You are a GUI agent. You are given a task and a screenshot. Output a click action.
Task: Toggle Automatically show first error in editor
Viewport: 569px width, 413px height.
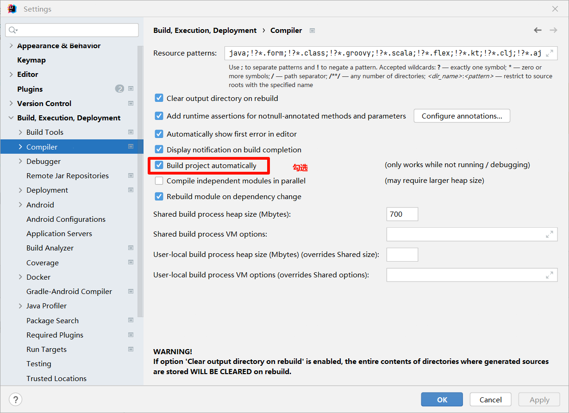click(159, 134)
